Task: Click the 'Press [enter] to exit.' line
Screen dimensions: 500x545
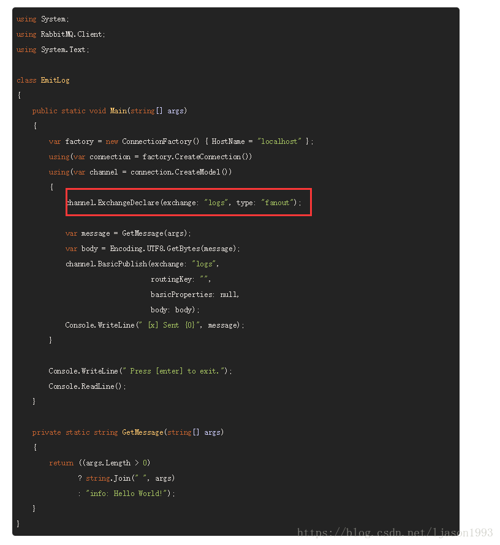Action: (x=140, y=371)
